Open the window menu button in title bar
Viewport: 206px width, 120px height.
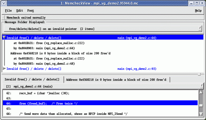tap(4, 3)
